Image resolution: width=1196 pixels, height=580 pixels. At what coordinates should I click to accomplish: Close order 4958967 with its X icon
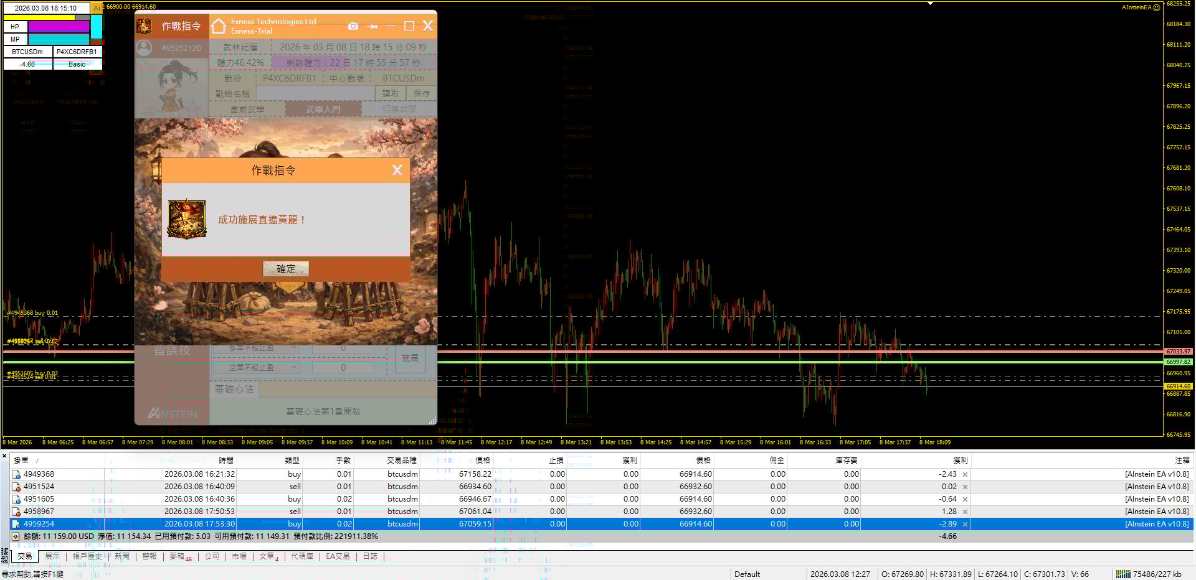coord(965,512)
